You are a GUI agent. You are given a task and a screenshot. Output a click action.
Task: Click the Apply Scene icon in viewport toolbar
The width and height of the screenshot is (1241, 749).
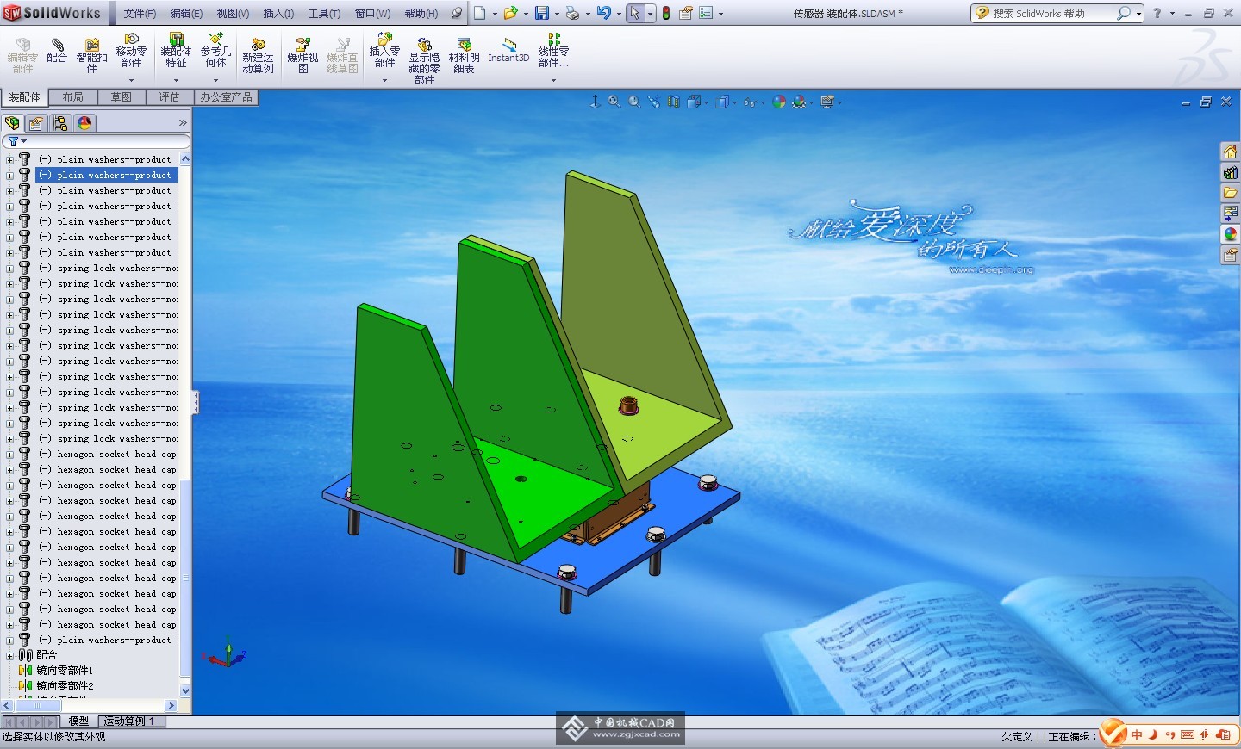(x=799, y=102)
